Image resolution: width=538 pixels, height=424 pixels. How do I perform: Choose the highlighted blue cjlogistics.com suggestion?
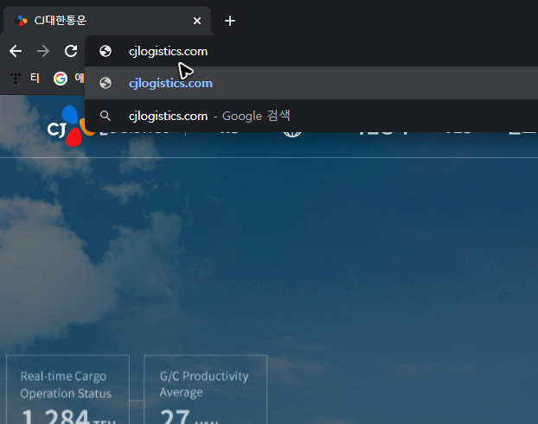click(x=311, y=83)
